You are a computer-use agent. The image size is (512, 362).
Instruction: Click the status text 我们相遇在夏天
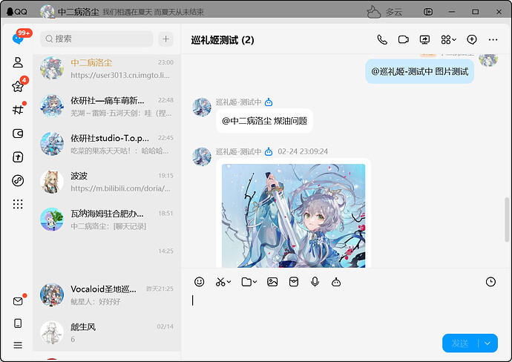click(127, 12)
